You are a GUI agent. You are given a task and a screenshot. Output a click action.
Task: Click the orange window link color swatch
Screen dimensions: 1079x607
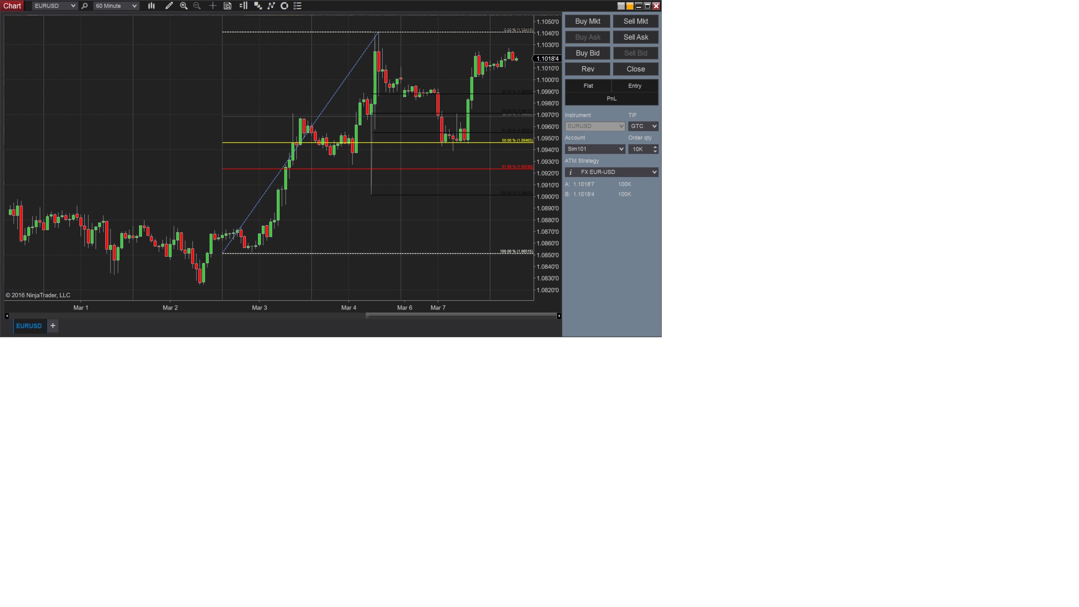[x=630, y=6]
